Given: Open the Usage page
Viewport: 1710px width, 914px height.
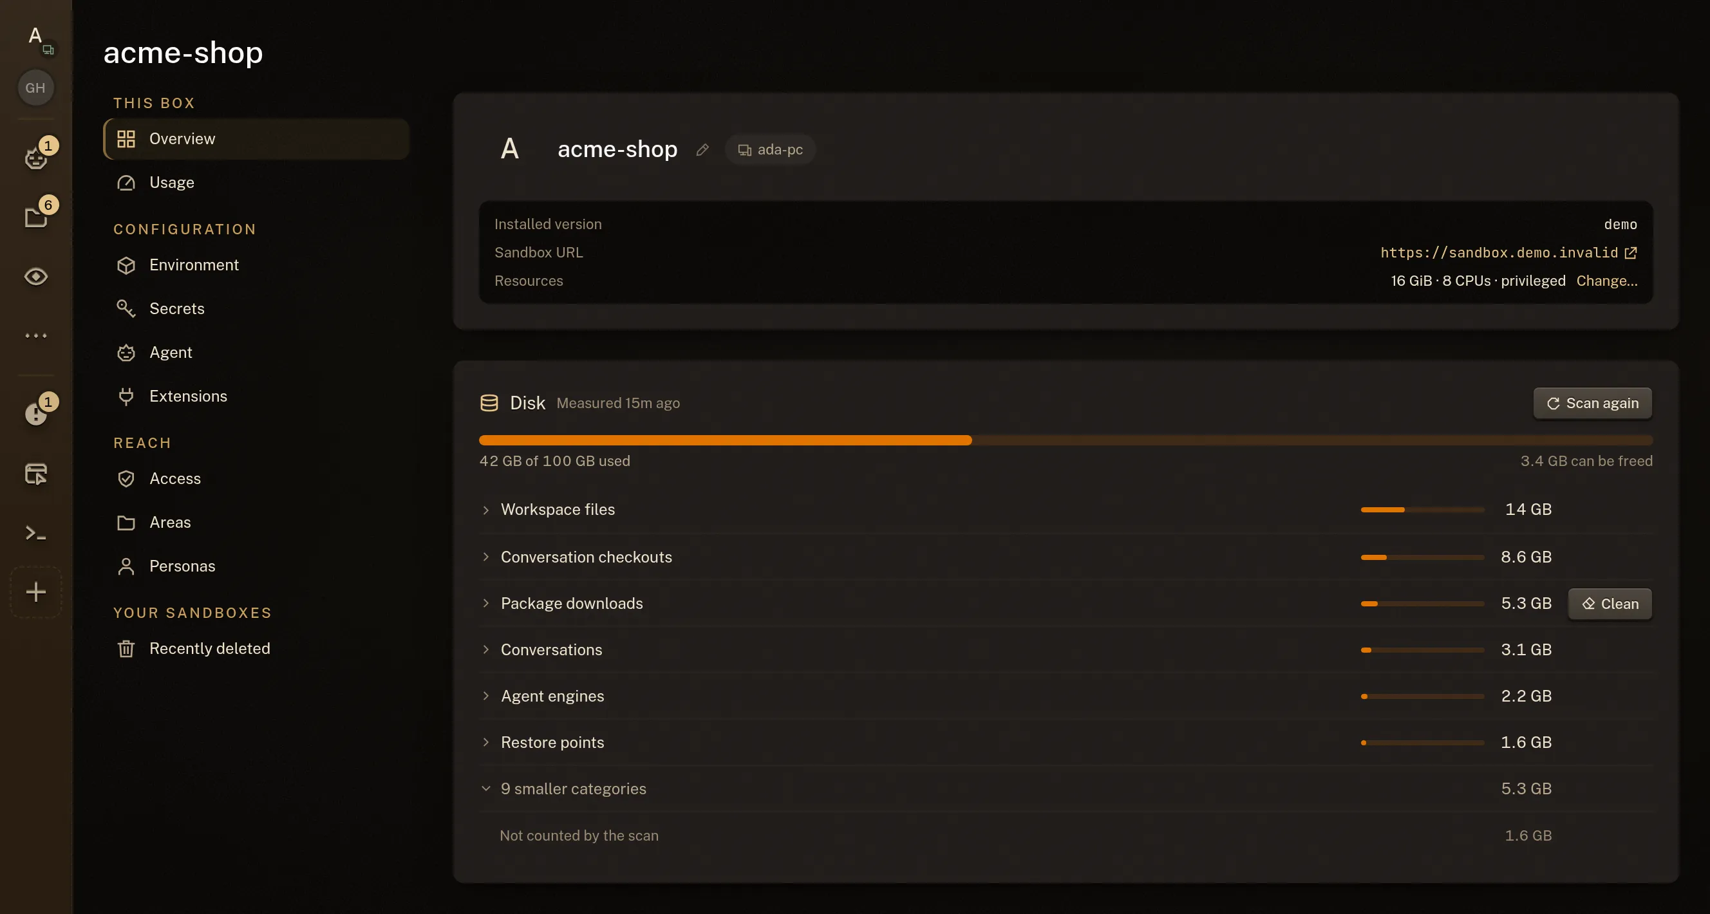Looking at the screenshot, I should (x=256, y=183).
